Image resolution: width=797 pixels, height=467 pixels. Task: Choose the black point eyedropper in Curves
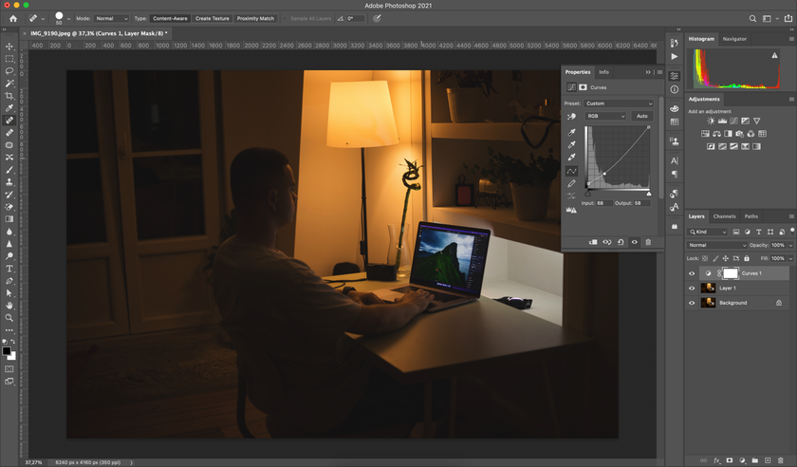tap(571, 132)
